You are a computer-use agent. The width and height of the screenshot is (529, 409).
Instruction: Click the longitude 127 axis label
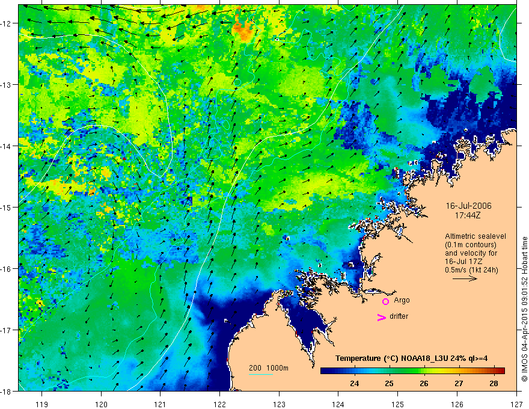tap(516, 404)
